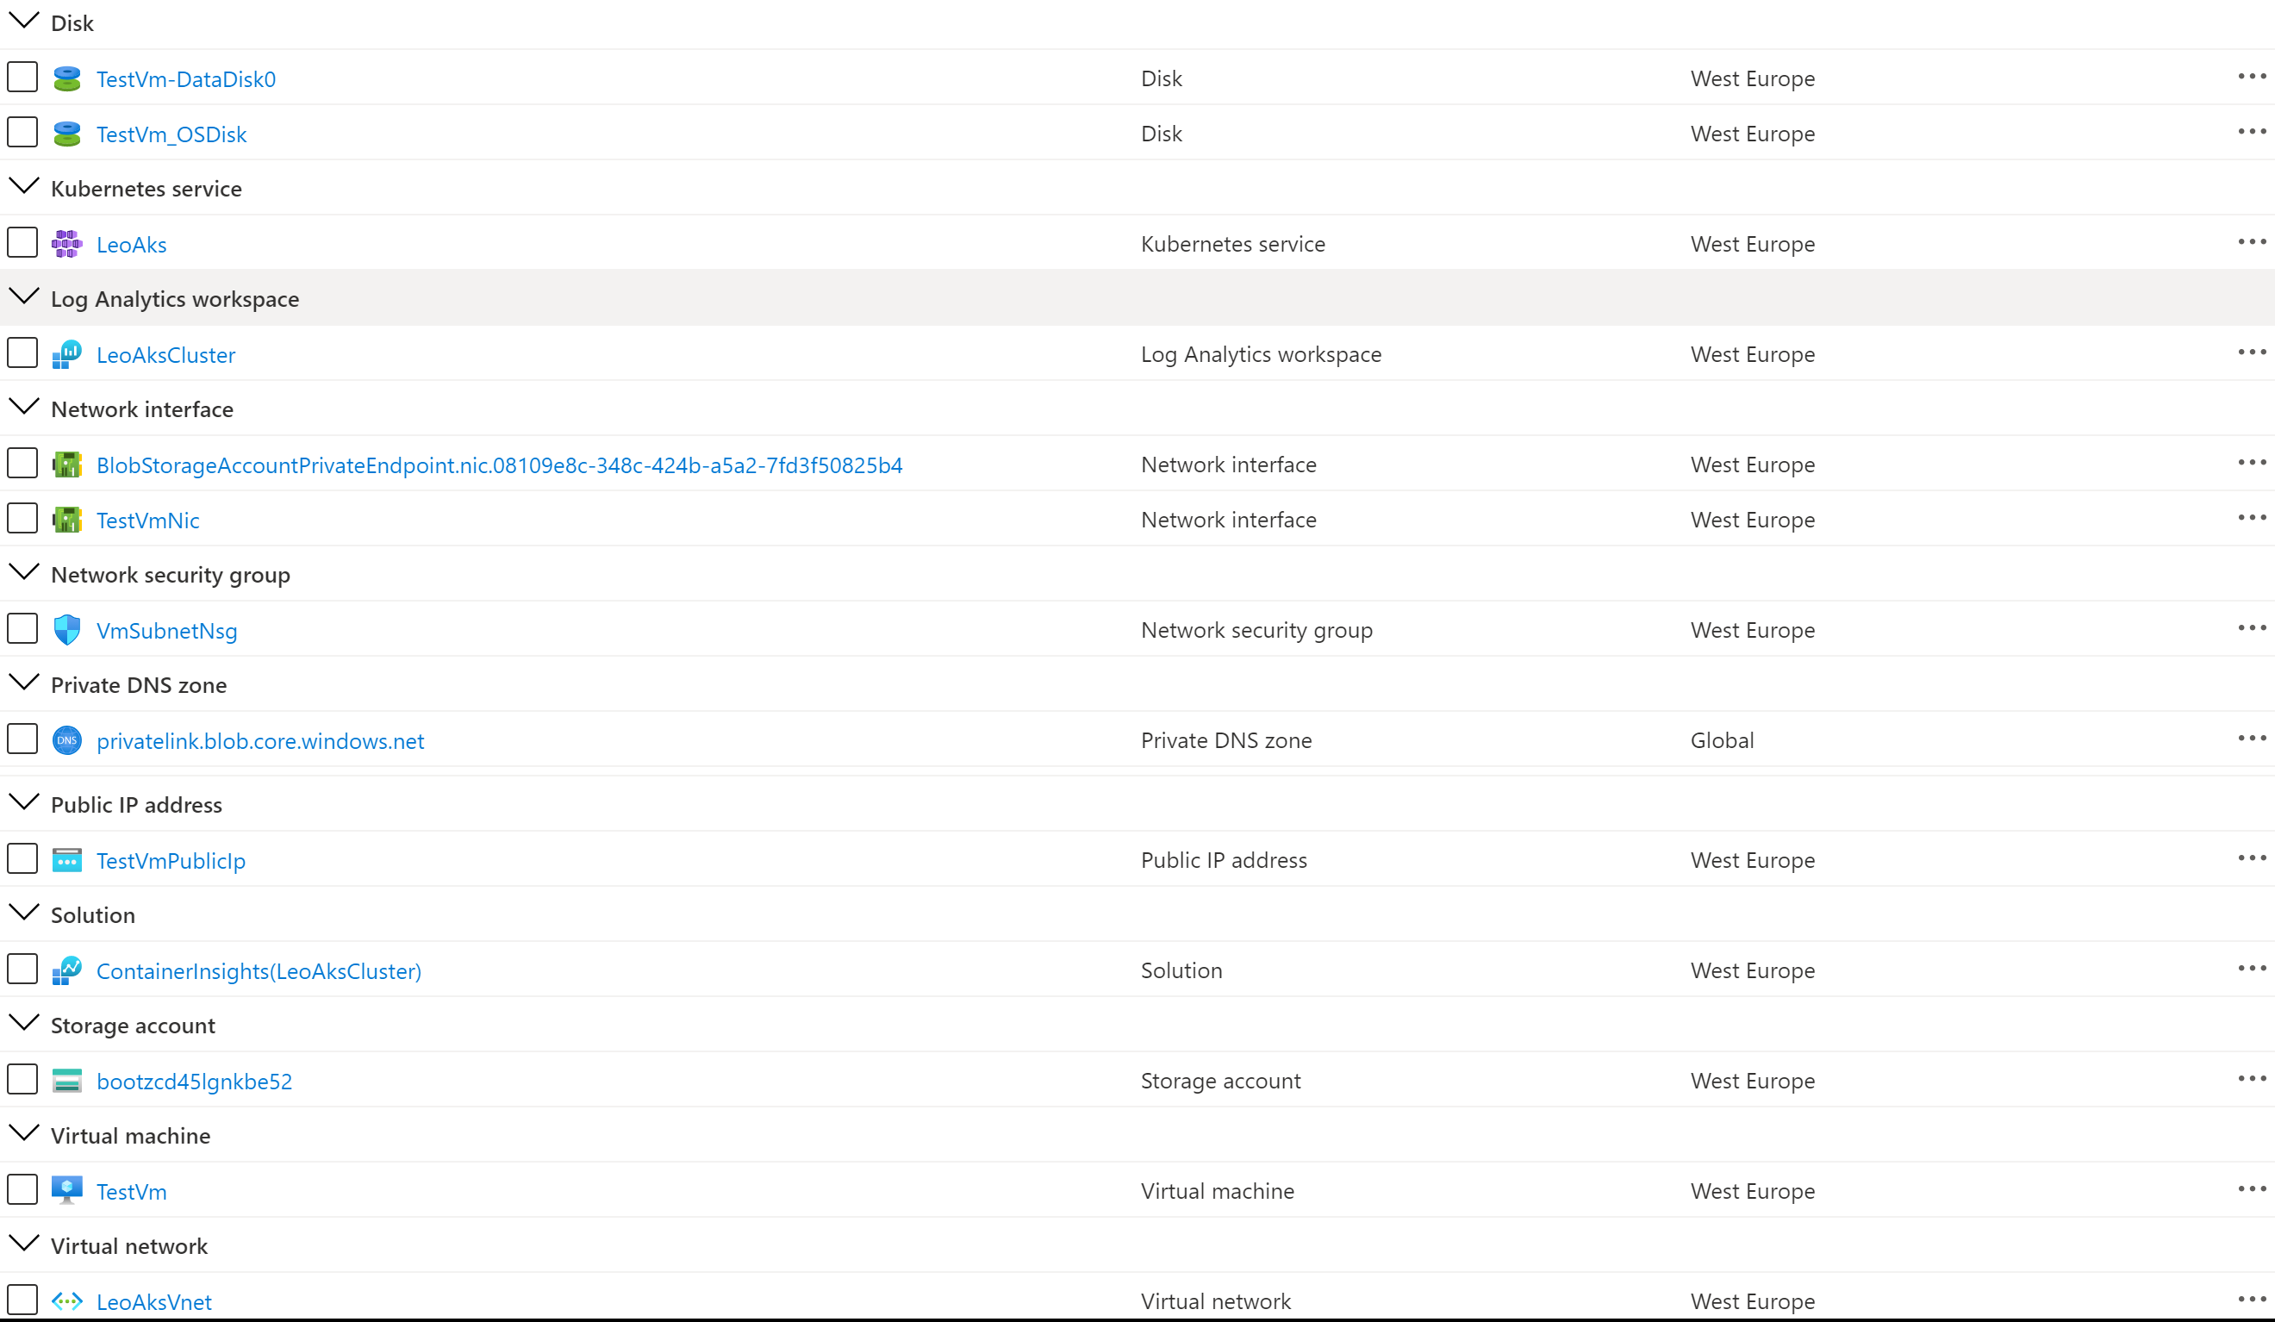
Task: Click the storage account icon next to bootzcd45lgnkbe52
Action: pos(67,1081)
